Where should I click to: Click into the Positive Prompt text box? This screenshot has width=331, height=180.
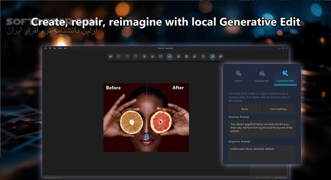click(262, 129)
